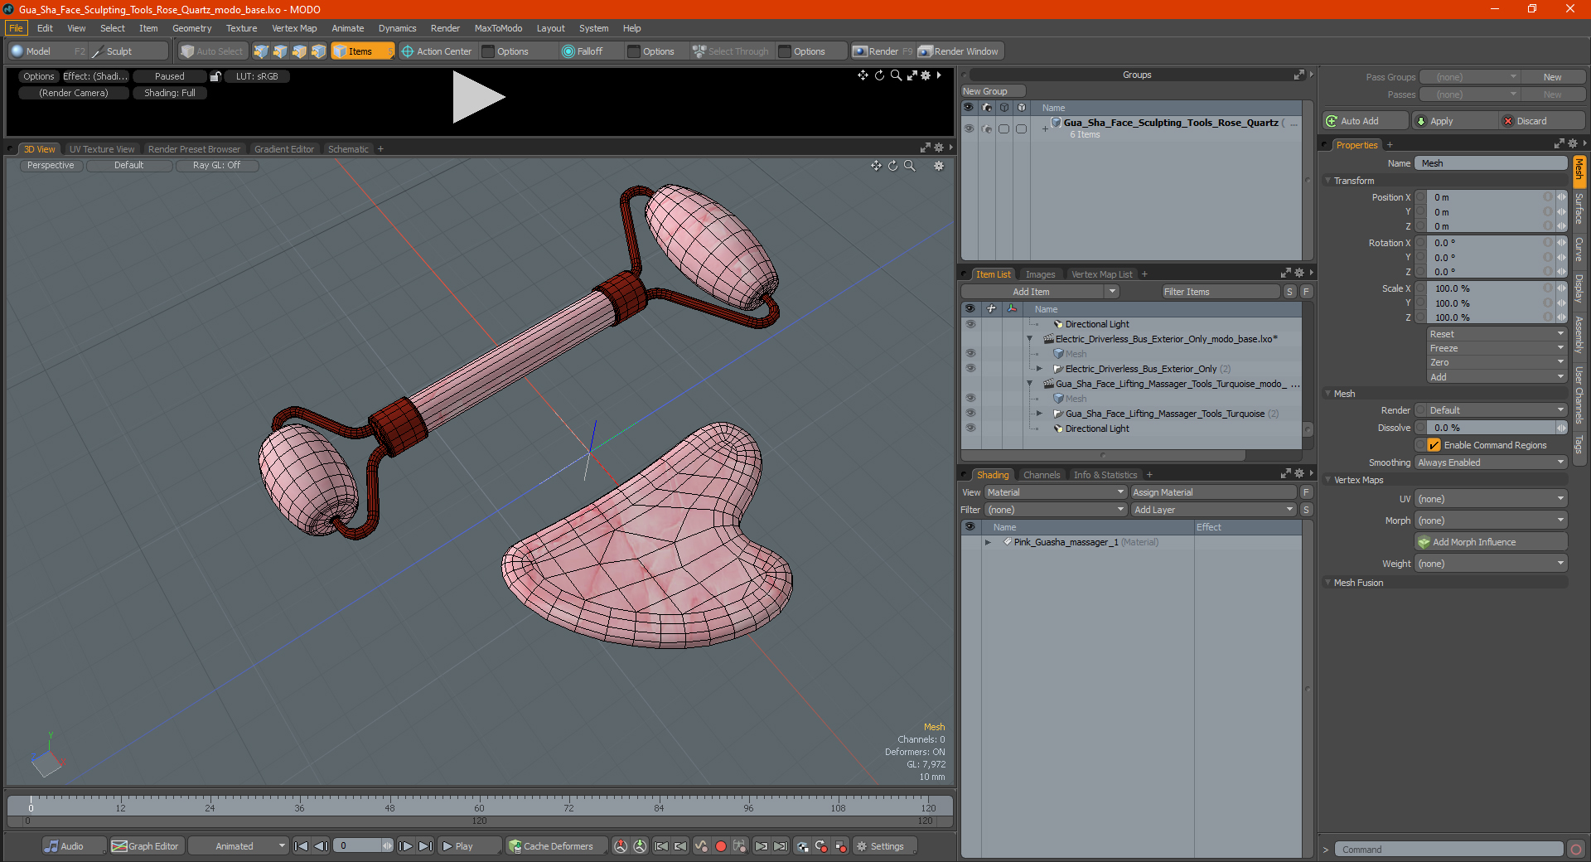Toggle visibility of last Directional Light item
Screen dimensions: 1591x862
coord(970,429)
